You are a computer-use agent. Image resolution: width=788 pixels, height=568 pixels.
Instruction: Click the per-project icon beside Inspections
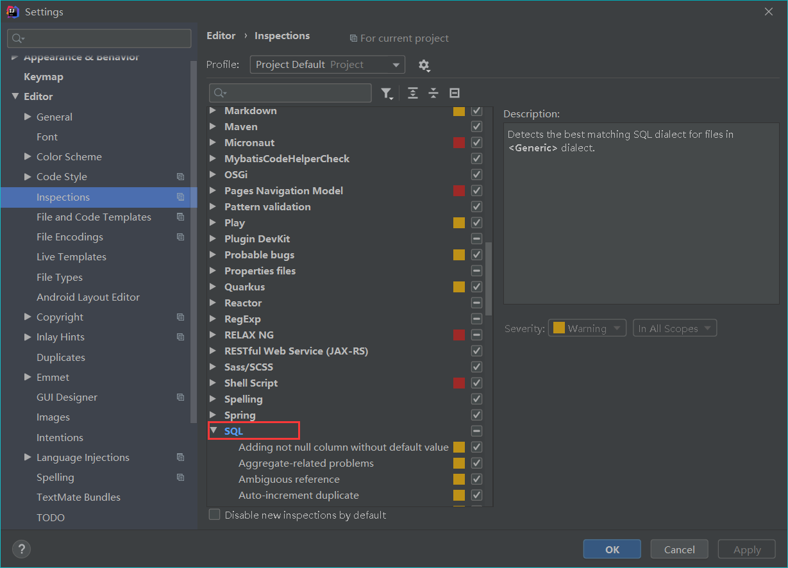180,197
